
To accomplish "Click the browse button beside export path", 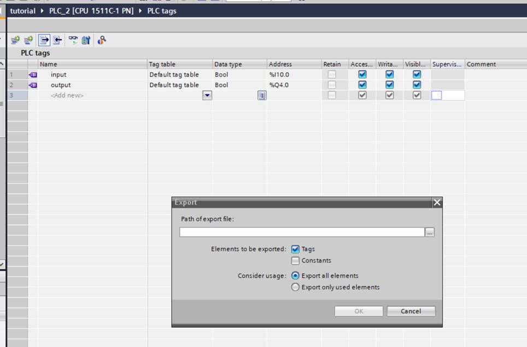I will (430, 233).
